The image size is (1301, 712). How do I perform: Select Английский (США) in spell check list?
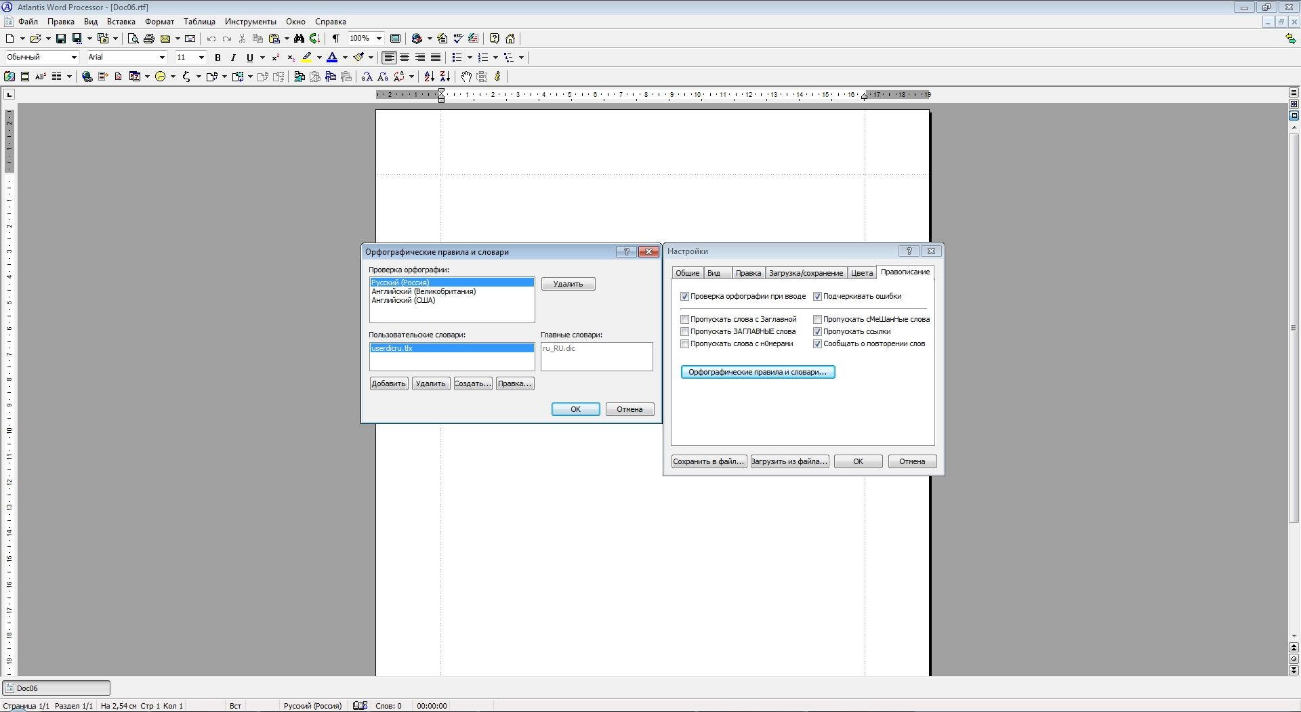tap(403, 300)
